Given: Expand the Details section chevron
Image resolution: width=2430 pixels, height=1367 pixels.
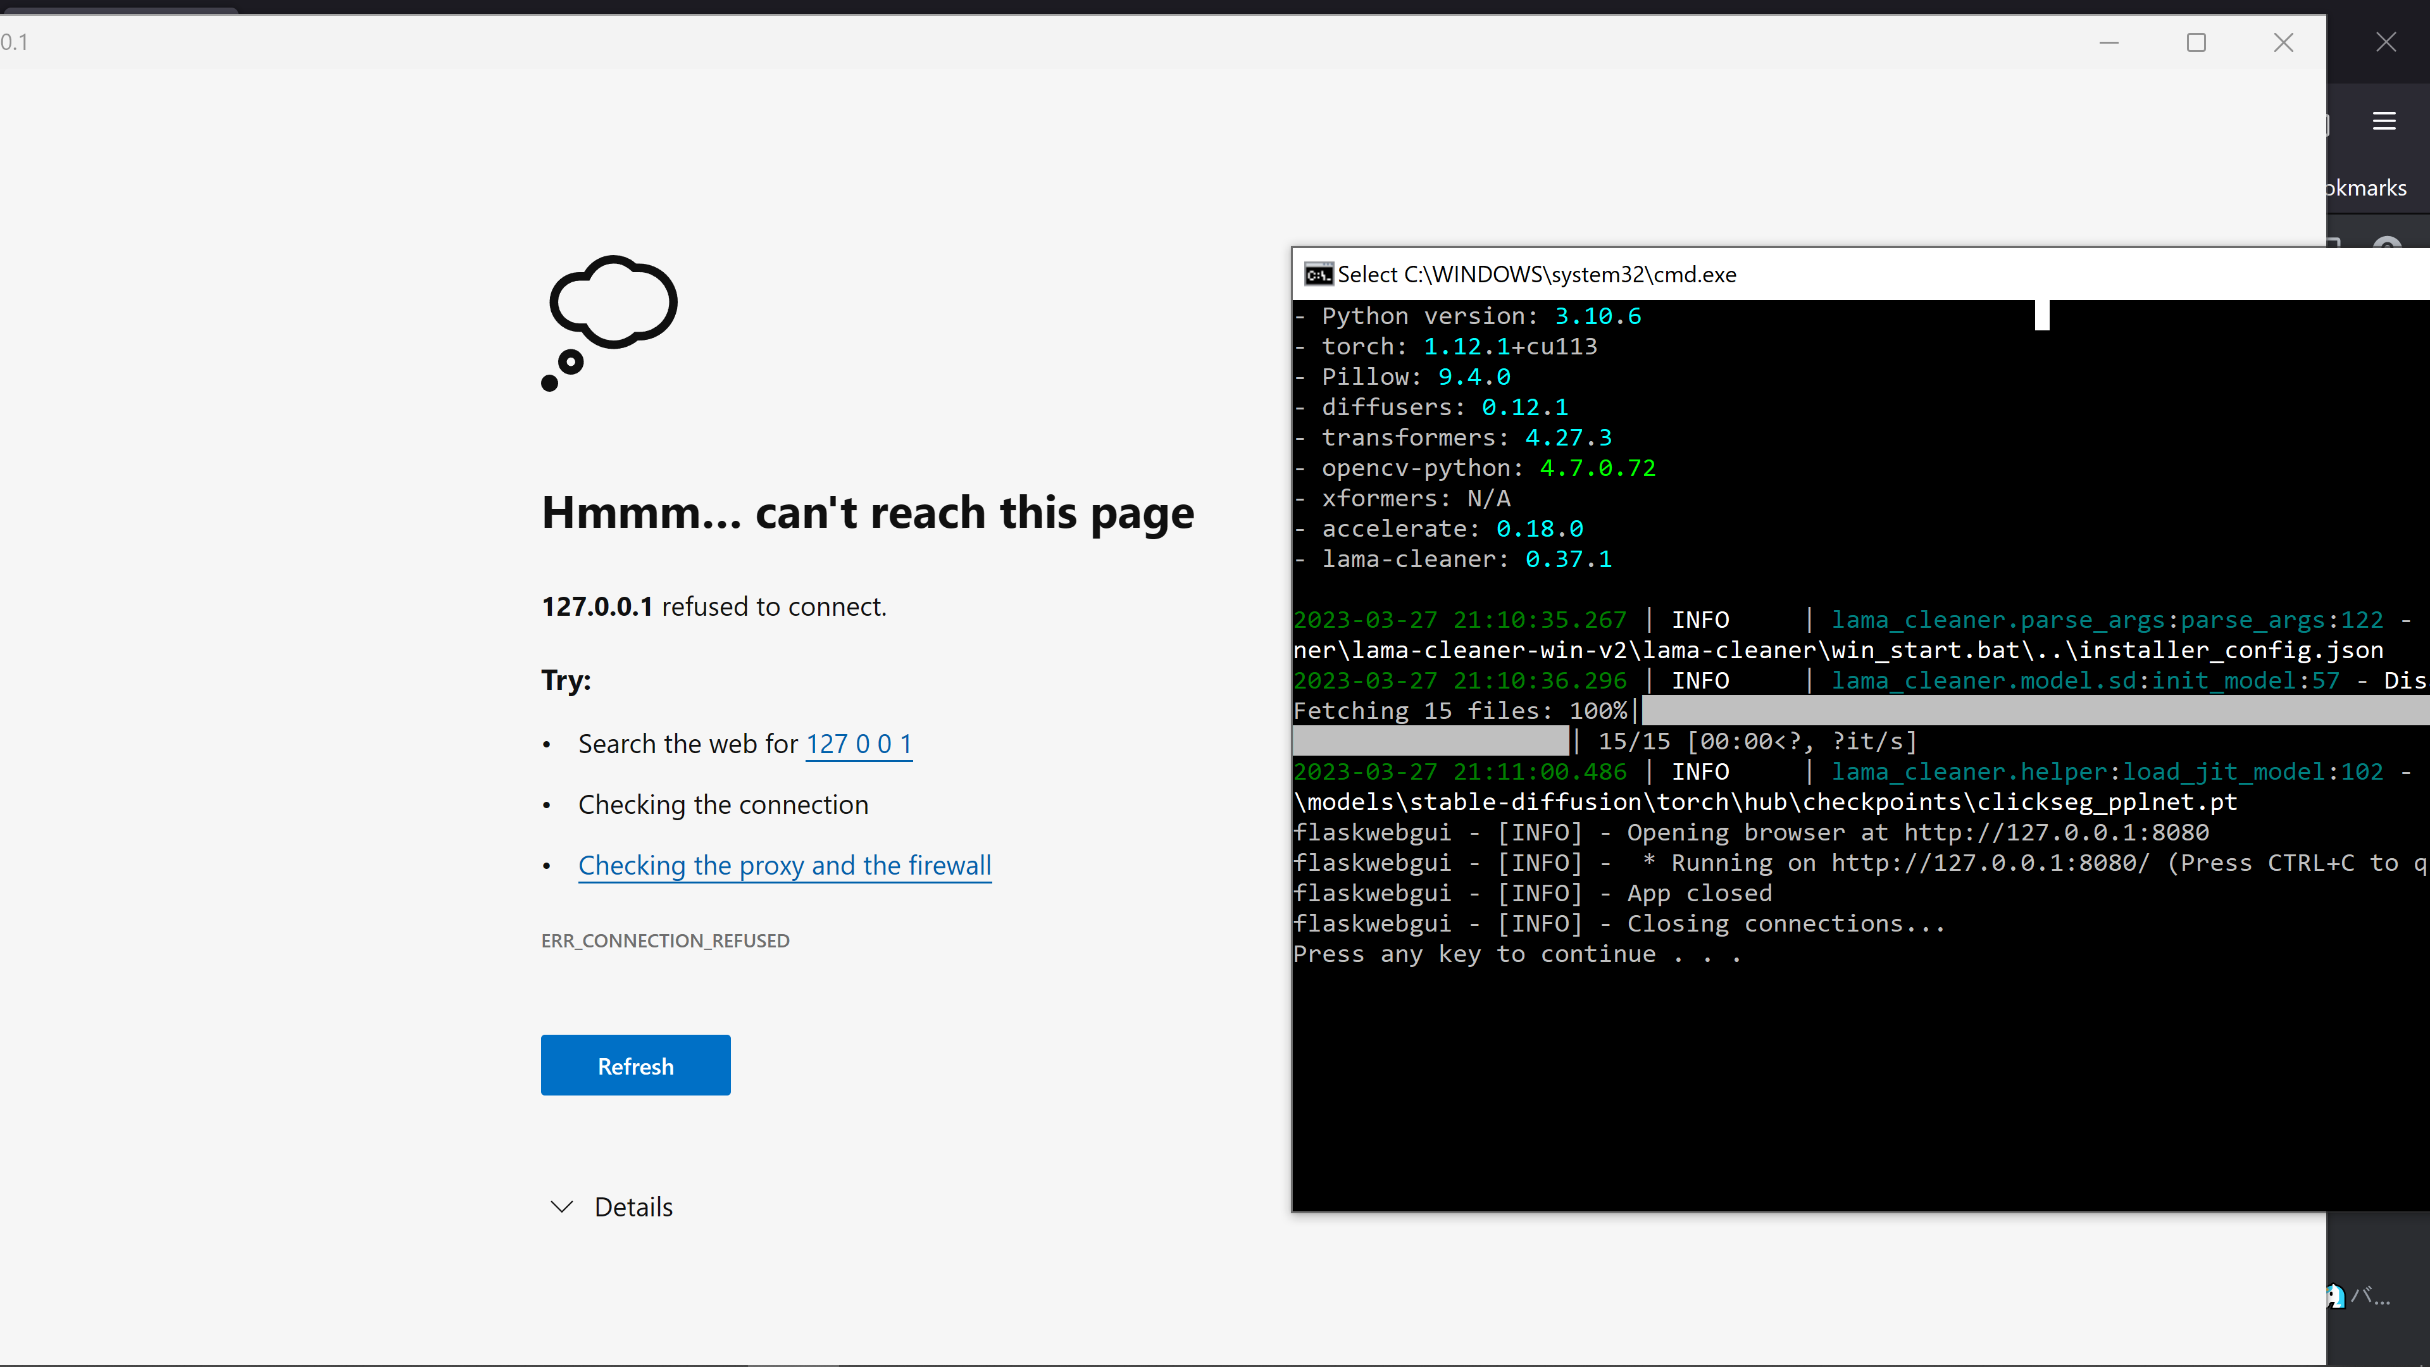Looking at the screenshot, I should (x=561, y=1207).
